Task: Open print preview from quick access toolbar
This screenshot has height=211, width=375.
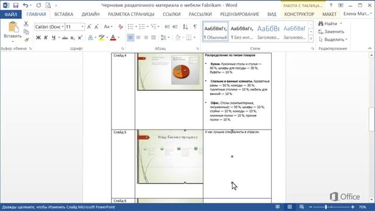Action: coord(48,5)
